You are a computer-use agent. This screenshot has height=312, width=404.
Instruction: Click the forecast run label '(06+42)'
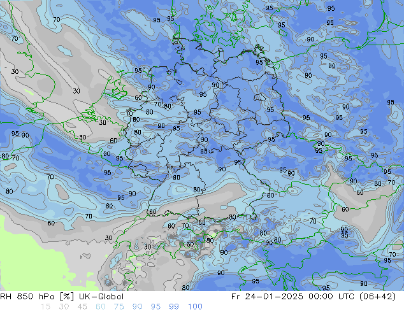pos(377,297)
